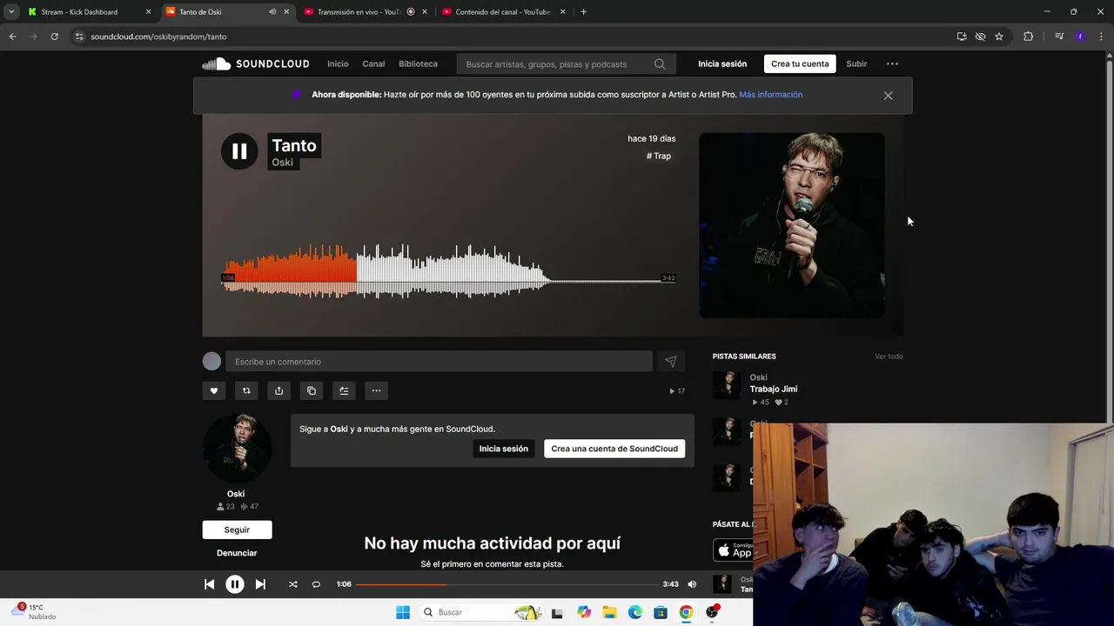1114x626 pixels.
Task: Seek on the bottom player progress bar
Action: click(x=507, y=584)
